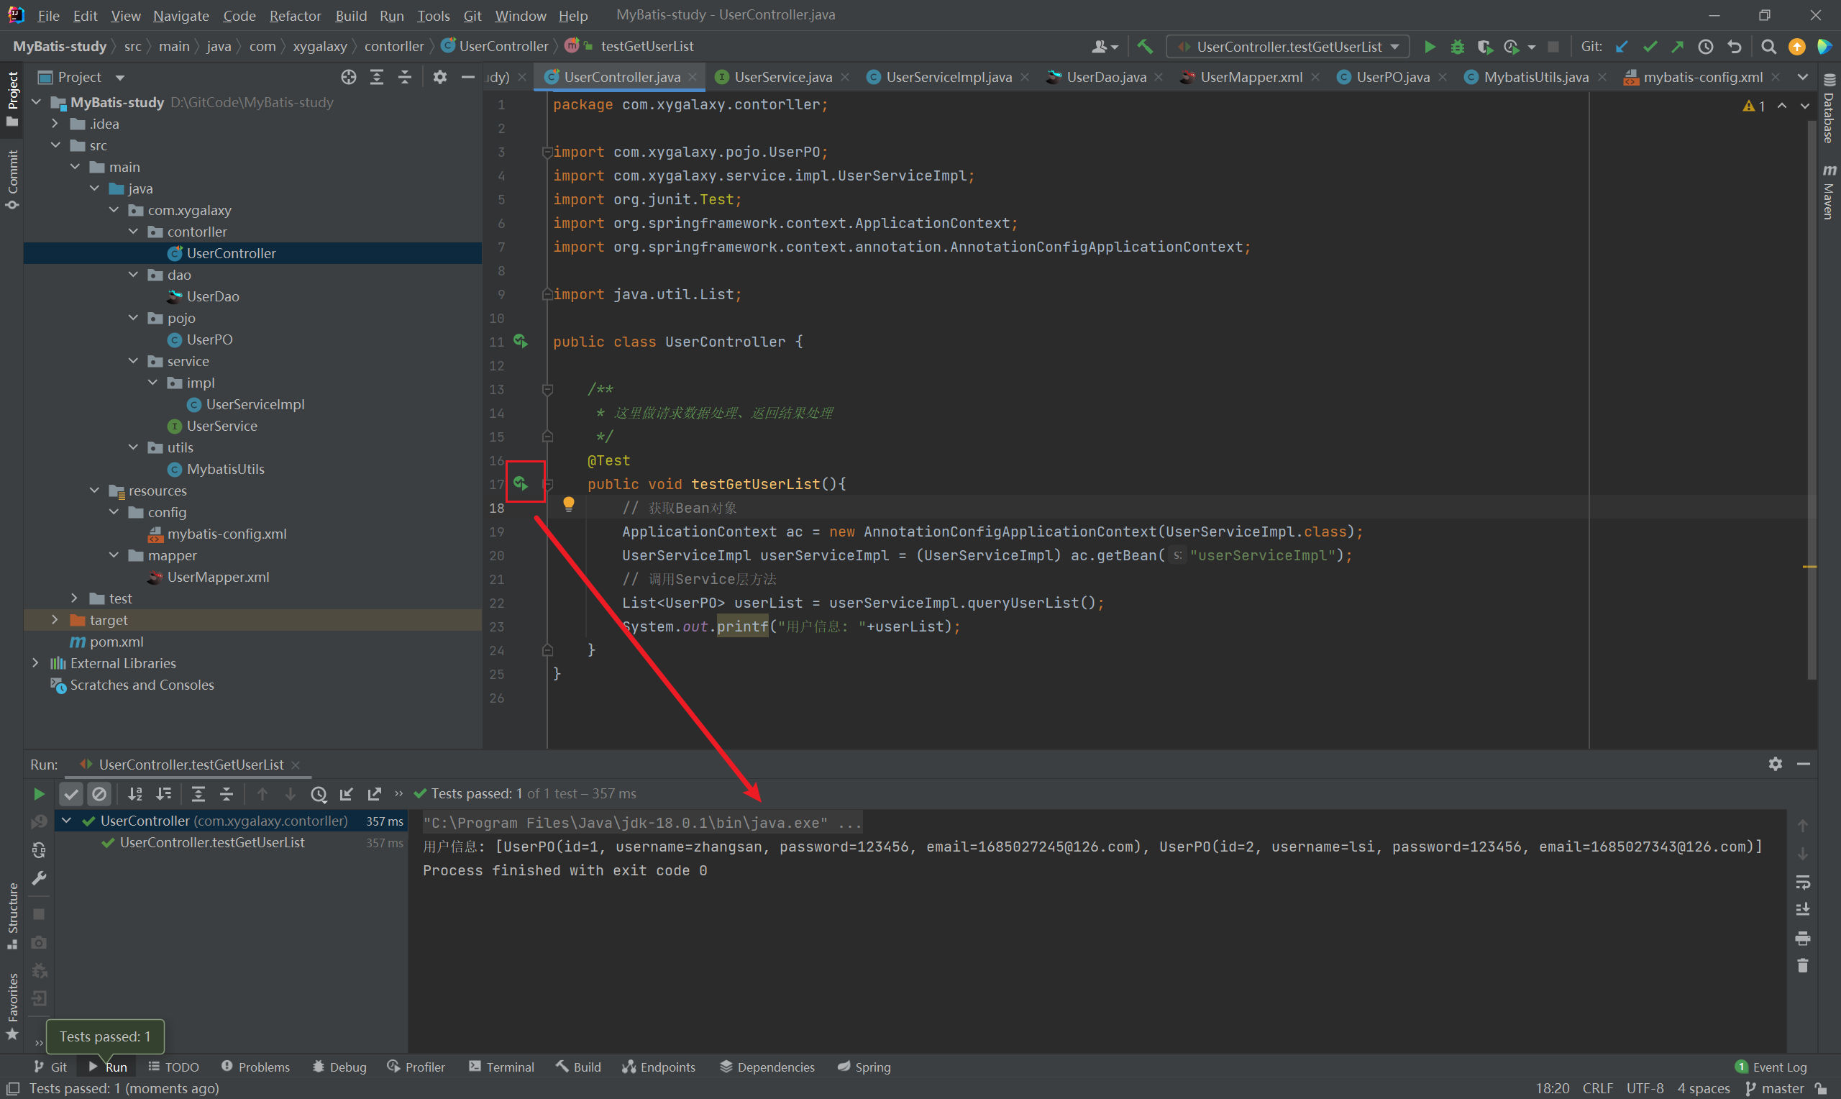The width and height of the screenshot is (1841, 1099).
Task: Click the run gutter icon next to testGetUserList
Action: [521, 483]
